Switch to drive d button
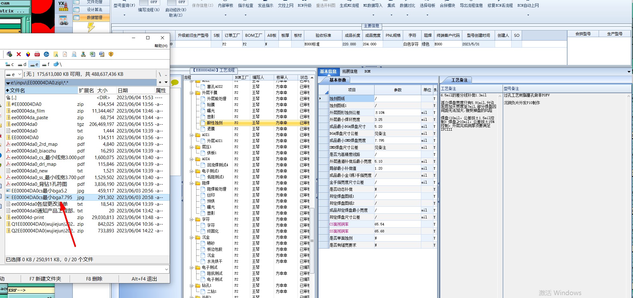This screenshot has height=298, width=633. click(22, 64)
